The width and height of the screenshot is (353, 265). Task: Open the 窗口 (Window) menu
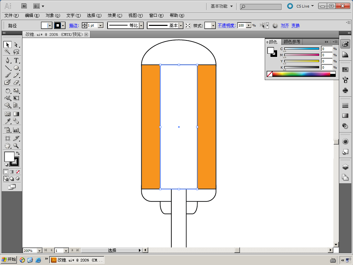[x=156, y=16]
